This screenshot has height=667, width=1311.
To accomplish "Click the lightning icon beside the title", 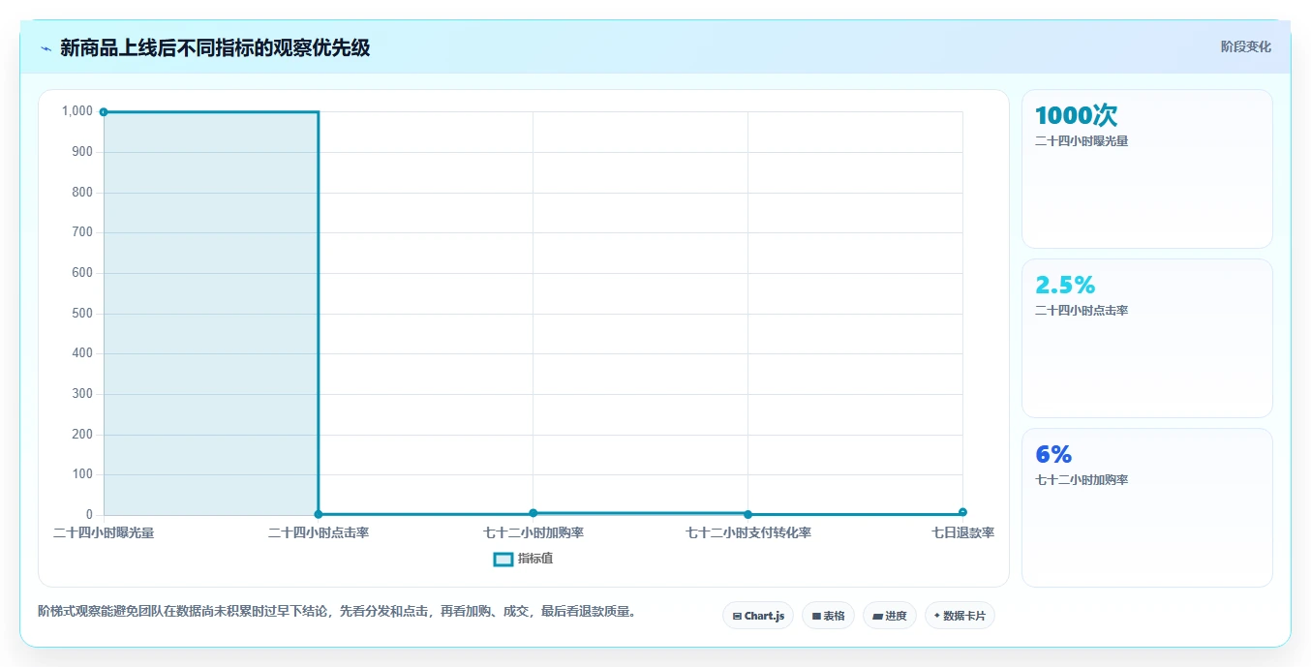I will coord(46,48).
